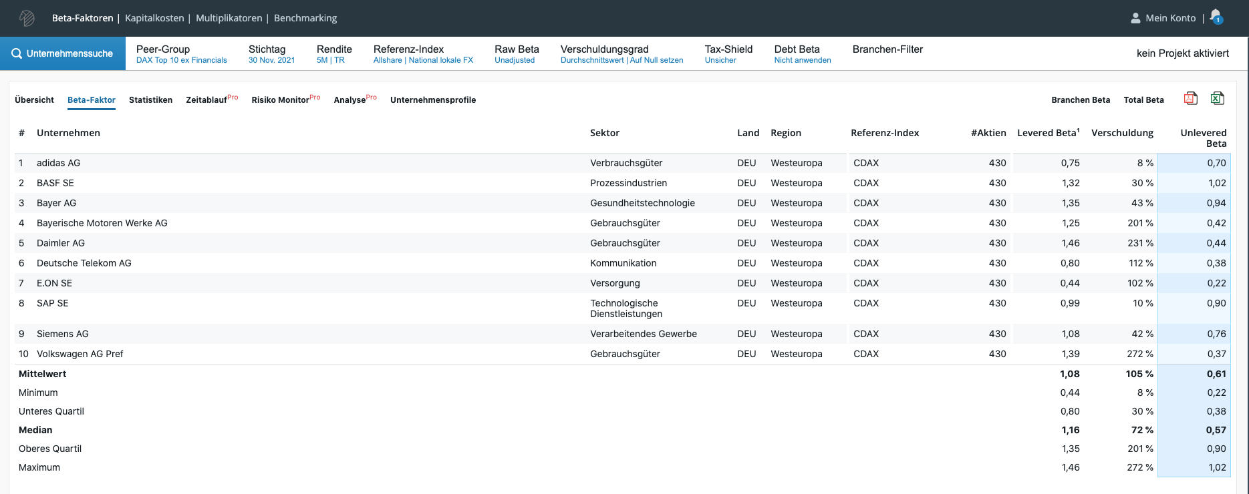The height and width of the screenshot is (494, 1249).
Task: Click the Mein Konto user icon
Action: coord(1135,18)
